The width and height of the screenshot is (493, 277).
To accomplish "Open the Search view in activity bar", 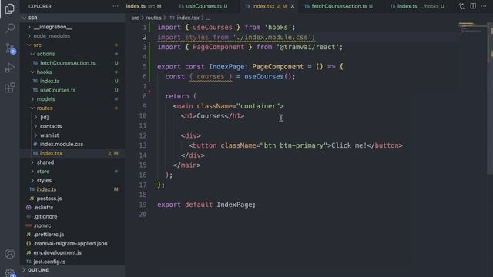I will (x=10, y=28).
